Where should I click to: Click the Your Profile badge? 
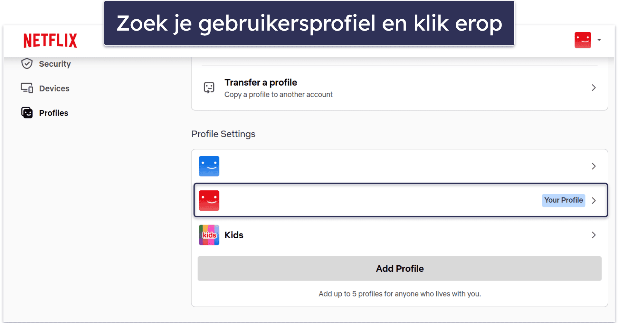click(x=563, y=200)
